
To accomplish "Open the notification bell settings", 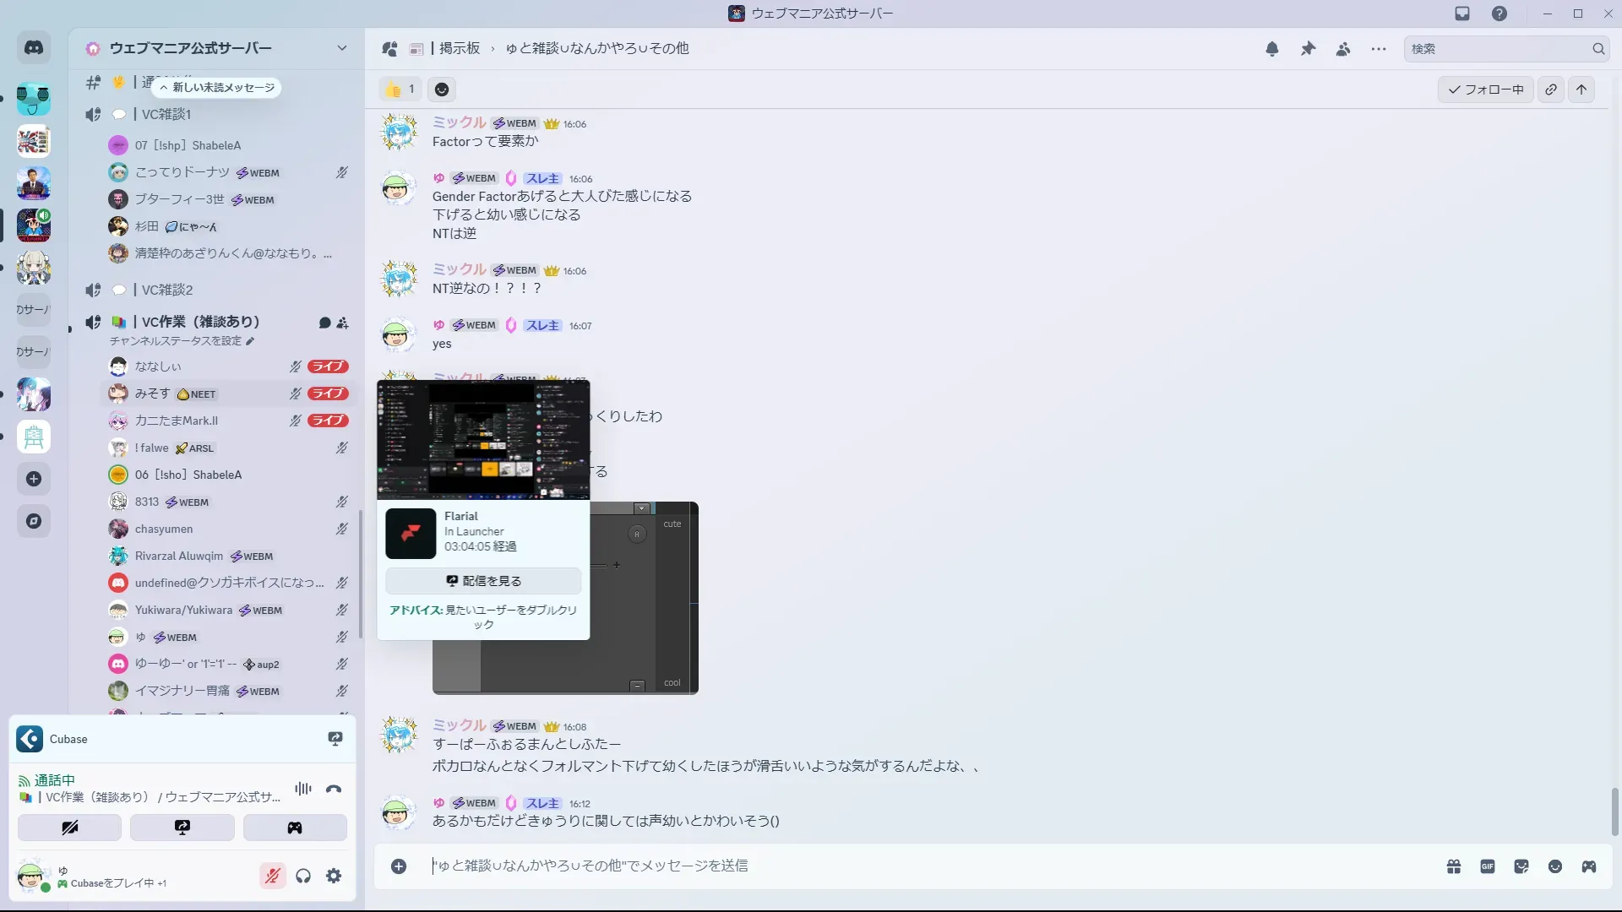I will coord(1271,49).
